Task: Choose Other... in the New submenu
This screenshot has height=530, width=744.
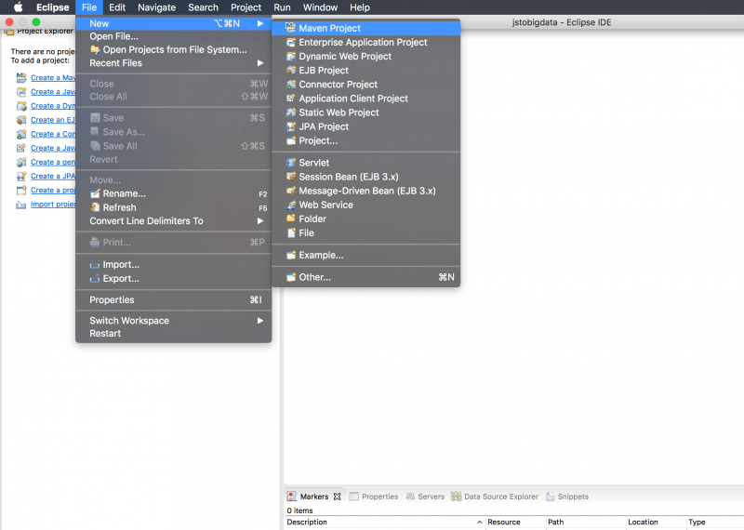Action: pos(314,277)
